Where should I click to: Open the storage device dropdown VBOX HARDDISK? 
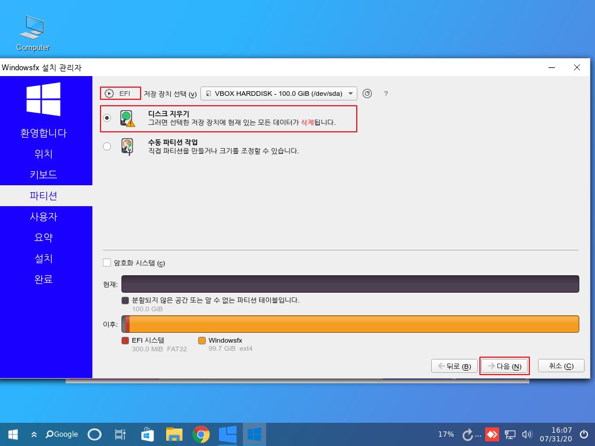pos(278,93)
